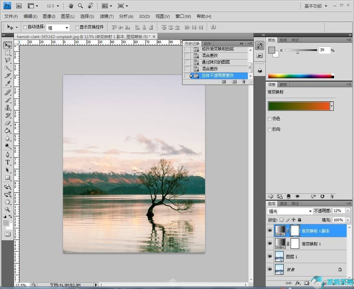This screenshot has width=354, height=289.
Task: Open the Move tool preset picker arrow
Action: click(17, 28)
